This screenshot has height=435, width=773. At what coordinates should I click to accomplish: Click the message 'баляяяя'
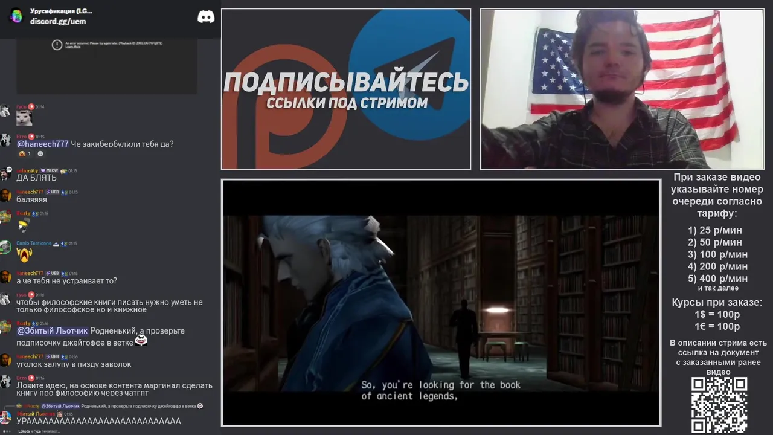click(31, 199)
